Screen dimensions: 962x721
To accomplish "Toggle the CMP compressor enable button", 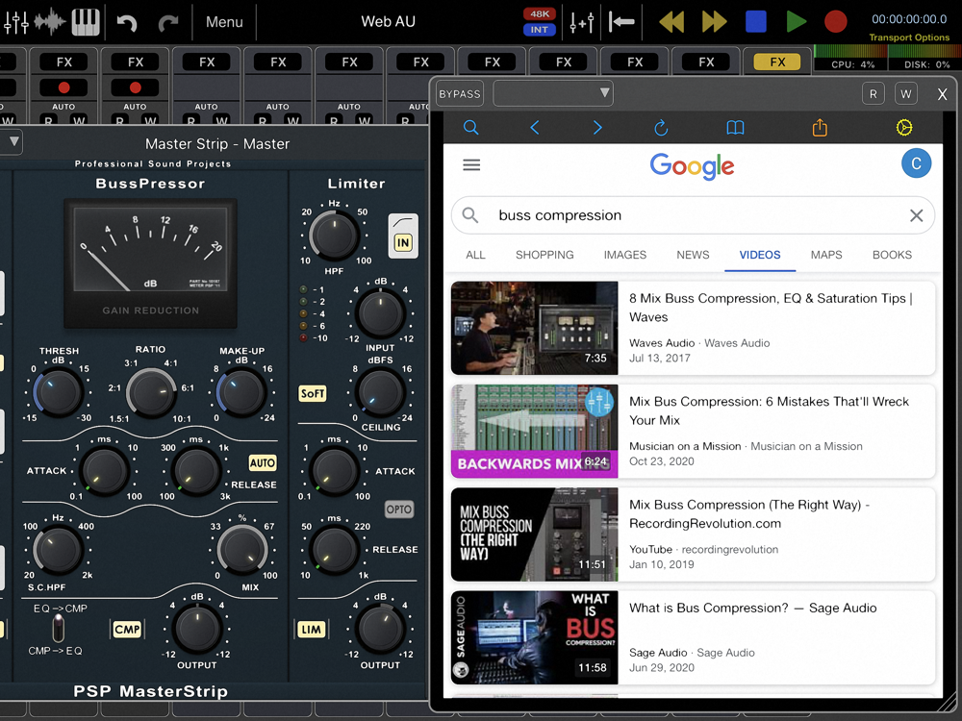I will point(127,629).
